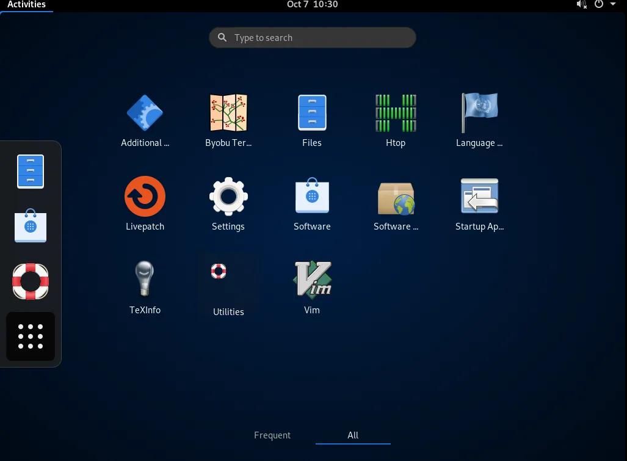Open Software app in the grid
Viewport: 627px width, 461px height.
[312, 195]
